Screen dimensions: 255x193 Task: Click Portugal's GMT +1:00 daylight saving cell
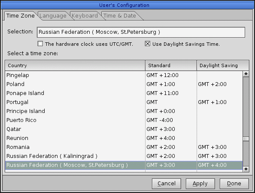(212, 102)
